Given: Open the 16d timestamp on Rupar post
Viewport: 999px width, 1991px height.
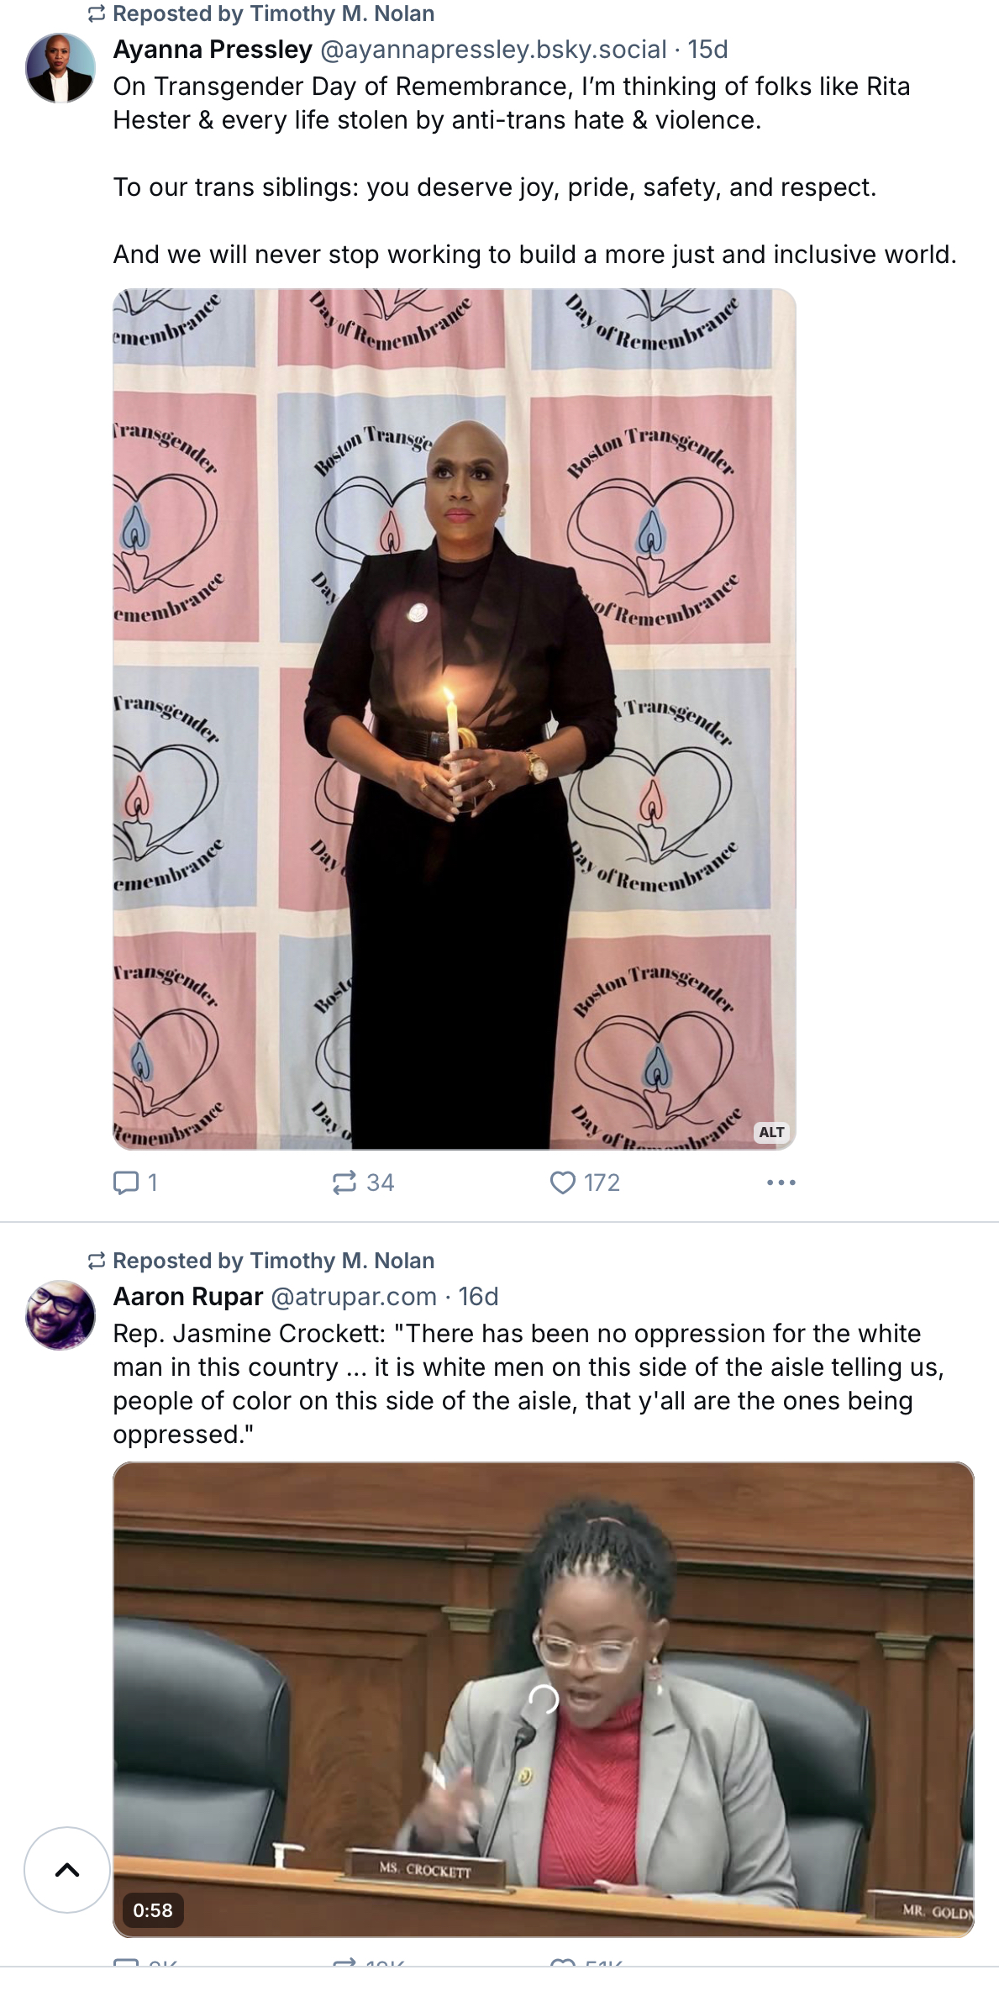Looking at the screenshot, I should (x=478, y=1296).
